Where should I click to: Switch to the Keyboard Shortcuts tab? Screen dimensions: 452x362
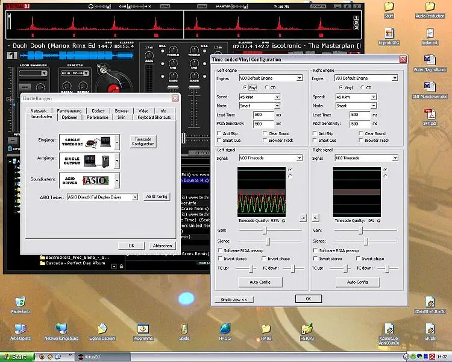click(x=154, y=117)
